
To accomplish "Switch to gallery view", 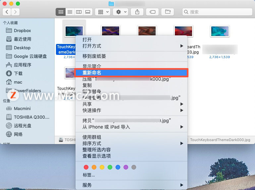I will pyautogui.click(x=88, y=12).
